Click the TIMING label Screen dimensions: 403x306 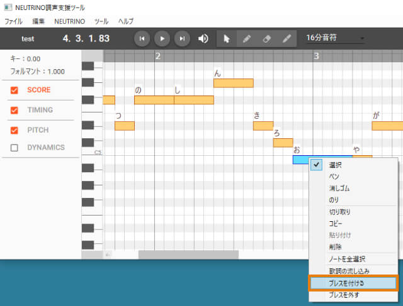tap(40, 110)
